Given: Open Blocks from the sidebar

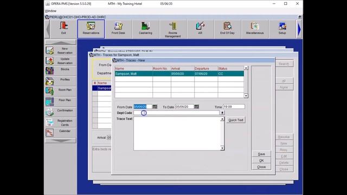Looking at the screenshot, I should click(x=61, y=71).
